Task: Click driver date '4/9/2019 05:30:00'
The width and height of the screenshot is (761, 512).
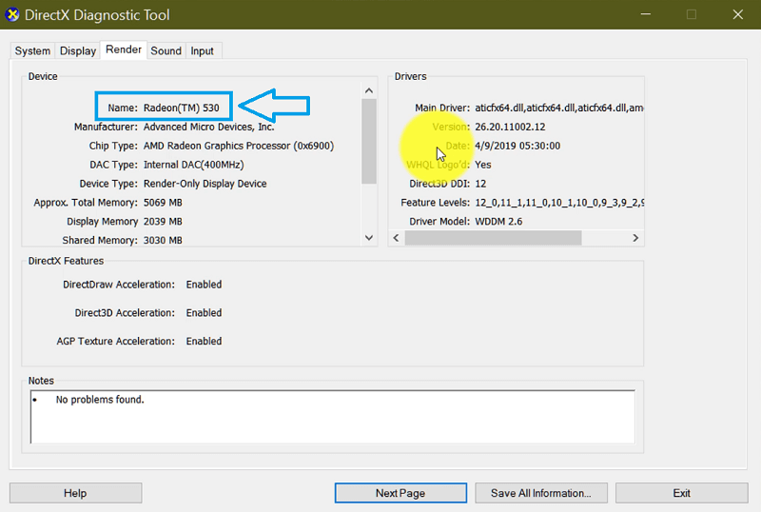Action: 517,146
